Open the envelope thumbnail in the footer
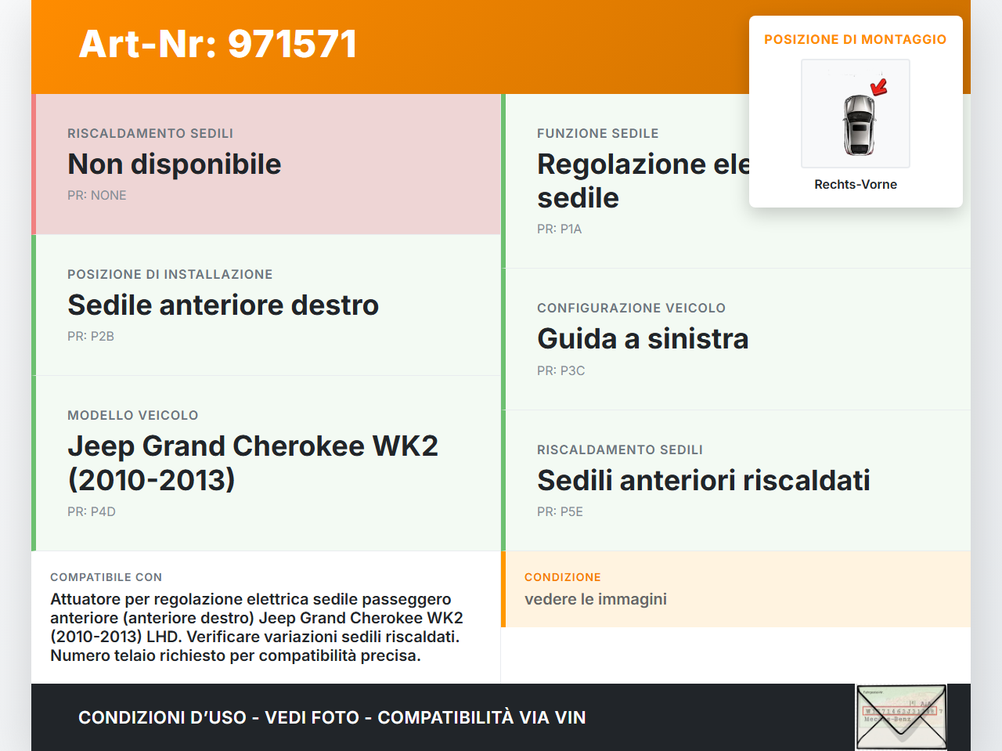 pyautogui.click(x=902, y=717)
